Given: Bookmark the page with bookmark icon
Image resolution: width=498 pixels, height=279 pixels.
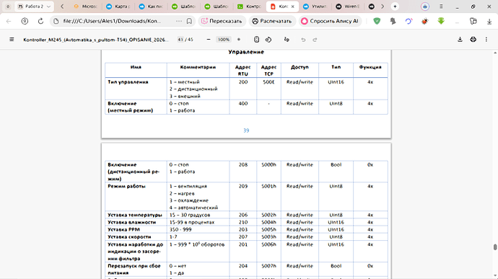Looking at the screenshot, I should 189,21.
